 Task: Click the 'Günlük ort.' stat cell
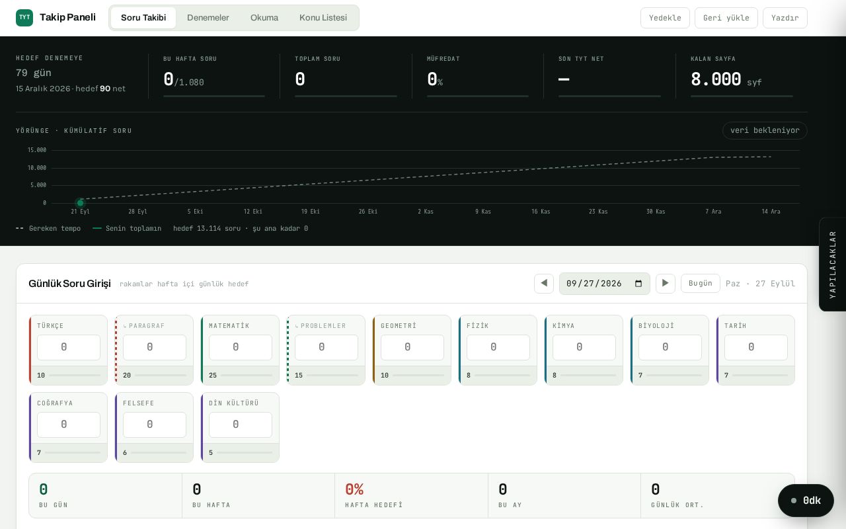point(717,495)
